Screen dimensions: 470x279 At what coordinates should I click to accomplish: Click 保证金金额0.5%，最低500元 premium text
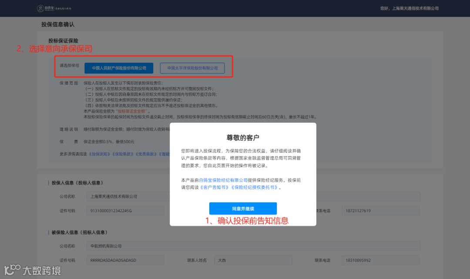109,142
